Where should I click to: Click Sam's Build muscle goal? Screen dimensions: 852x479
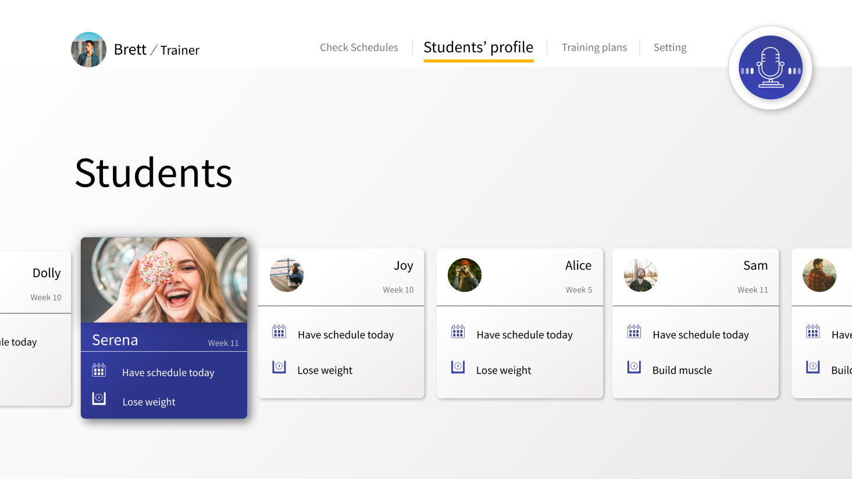[x=682, y=370]
